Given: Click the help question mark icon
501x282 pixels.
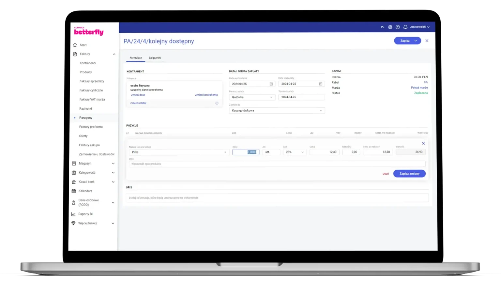Looking at the screenshot, I should (398, 27).
